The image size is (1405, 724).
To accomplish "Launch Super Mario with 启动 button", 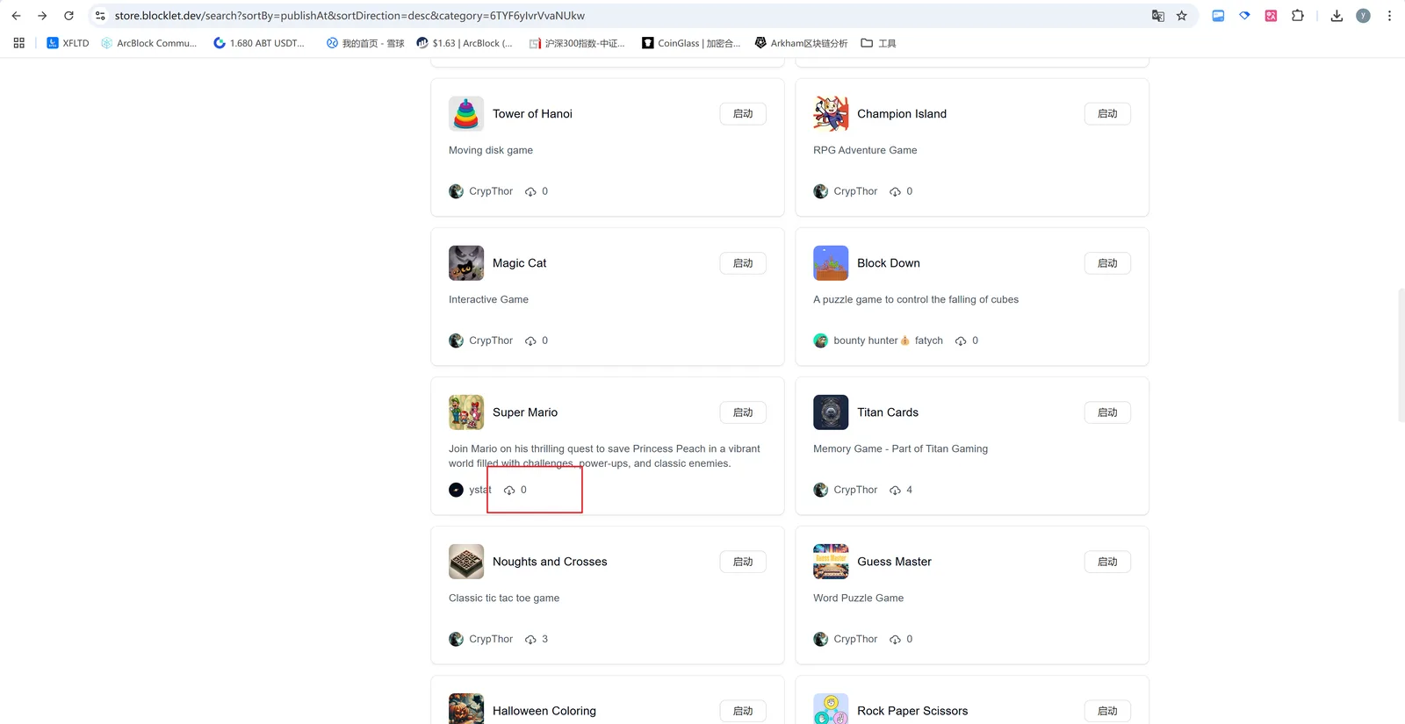I will (x=743, y=412).
